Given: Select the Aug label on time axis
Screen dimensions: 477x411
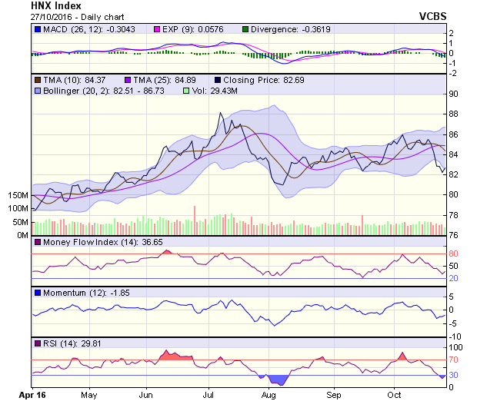Looking at the screenshot, I should click(x=269, y=395).
